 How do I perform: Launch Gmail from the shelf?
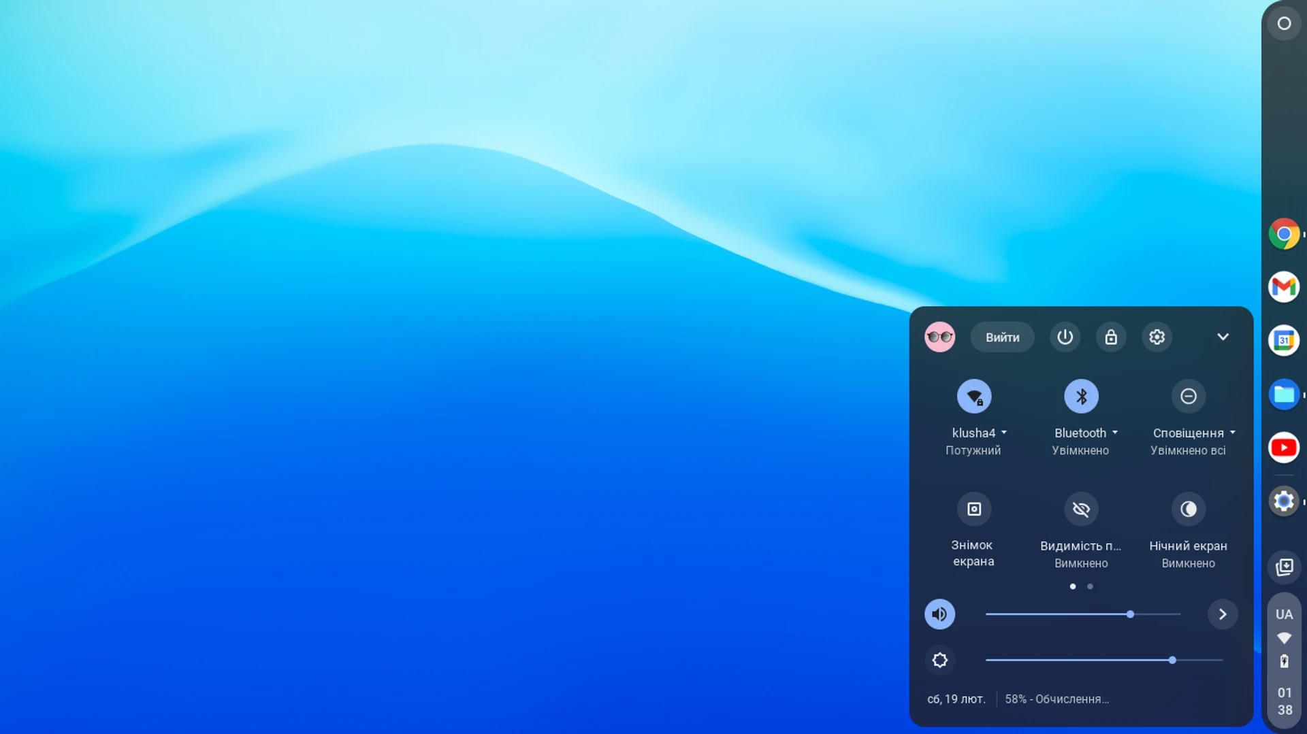1284,286
